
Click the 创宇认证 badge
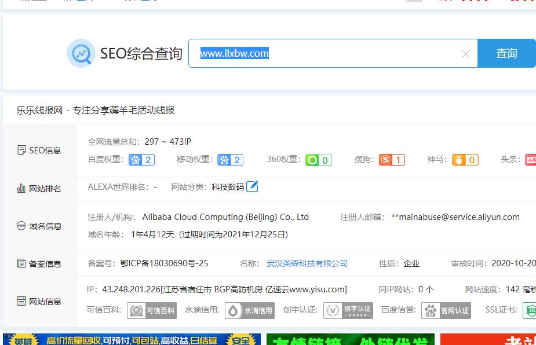tap(348, 310)
